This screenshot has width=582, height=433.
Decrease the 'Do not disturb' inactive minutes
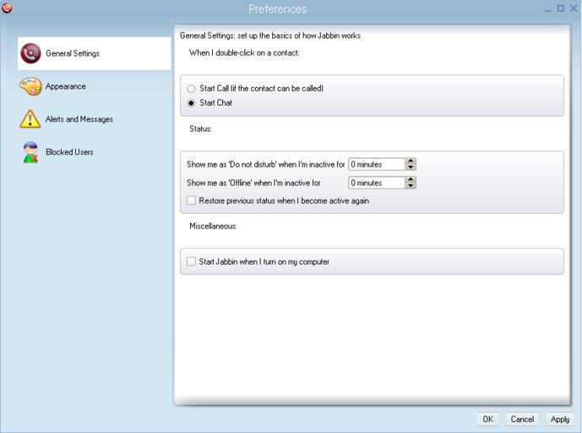(x=411, y=167)
